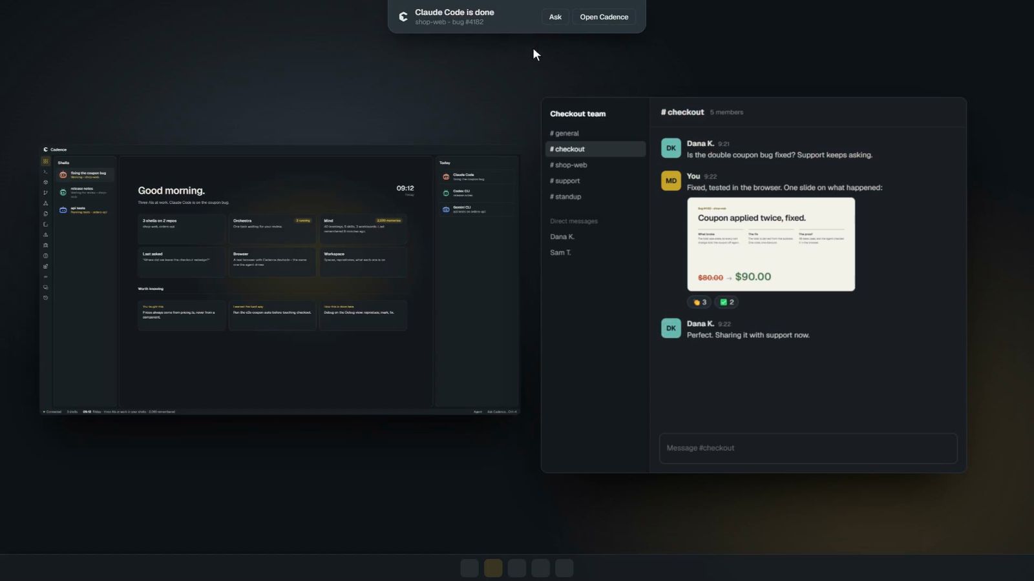Click Gemini CLI in Cadence's Today panel

[478, 209]
